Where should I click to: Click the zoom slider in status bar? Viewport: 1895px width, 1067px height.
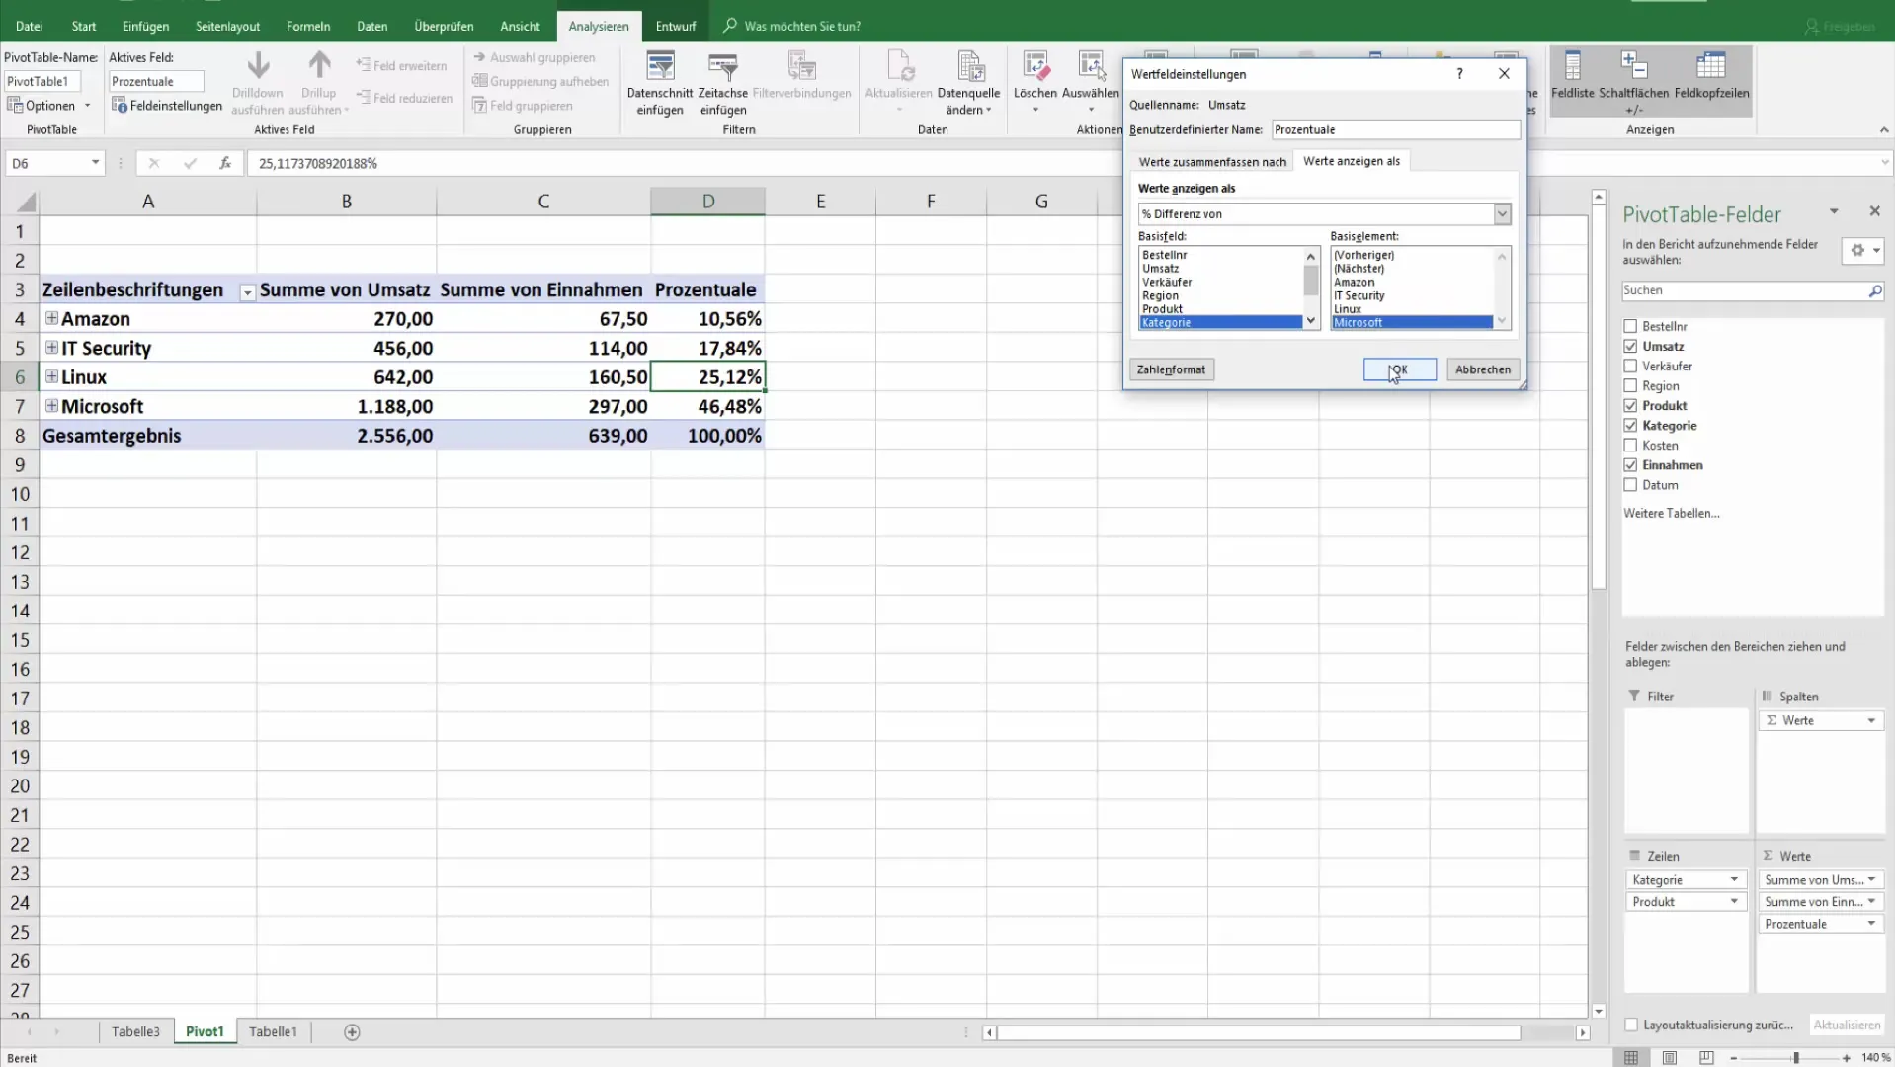[x=1795, y=1058]
